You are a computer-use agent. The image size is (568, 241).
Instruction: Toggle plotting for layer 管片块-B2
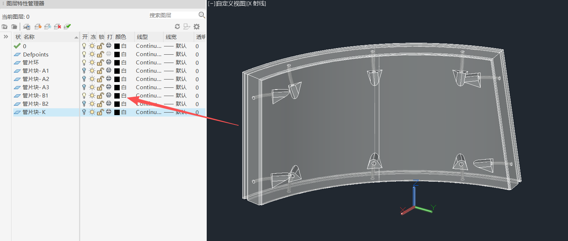(109, 104)
